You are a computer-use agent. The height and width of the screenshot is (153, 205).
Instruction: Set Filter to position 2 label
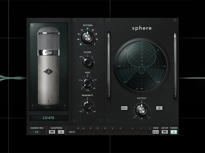click(x=93, y=57)
